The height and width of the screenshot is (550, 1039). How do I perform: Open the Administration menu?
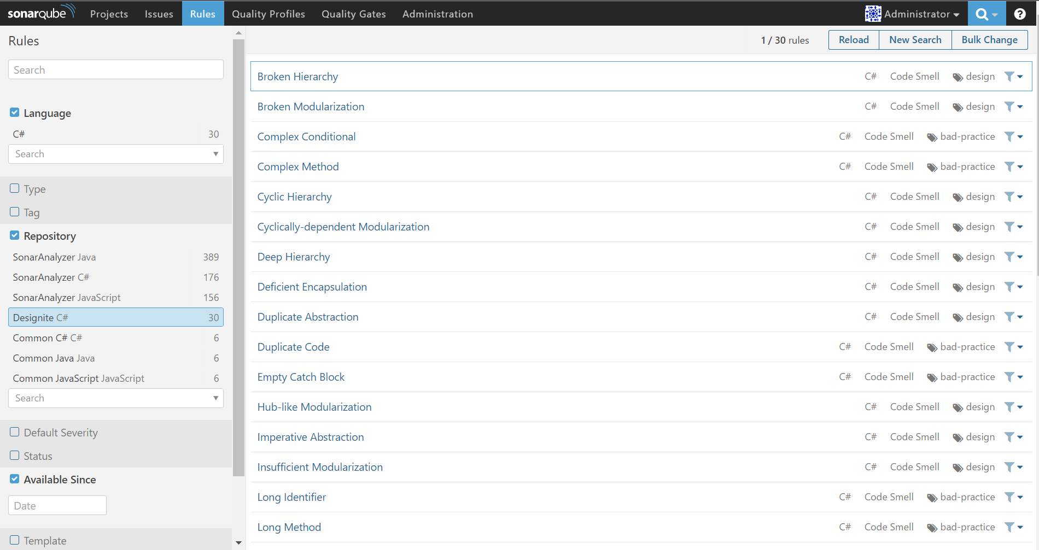point(437,14)
